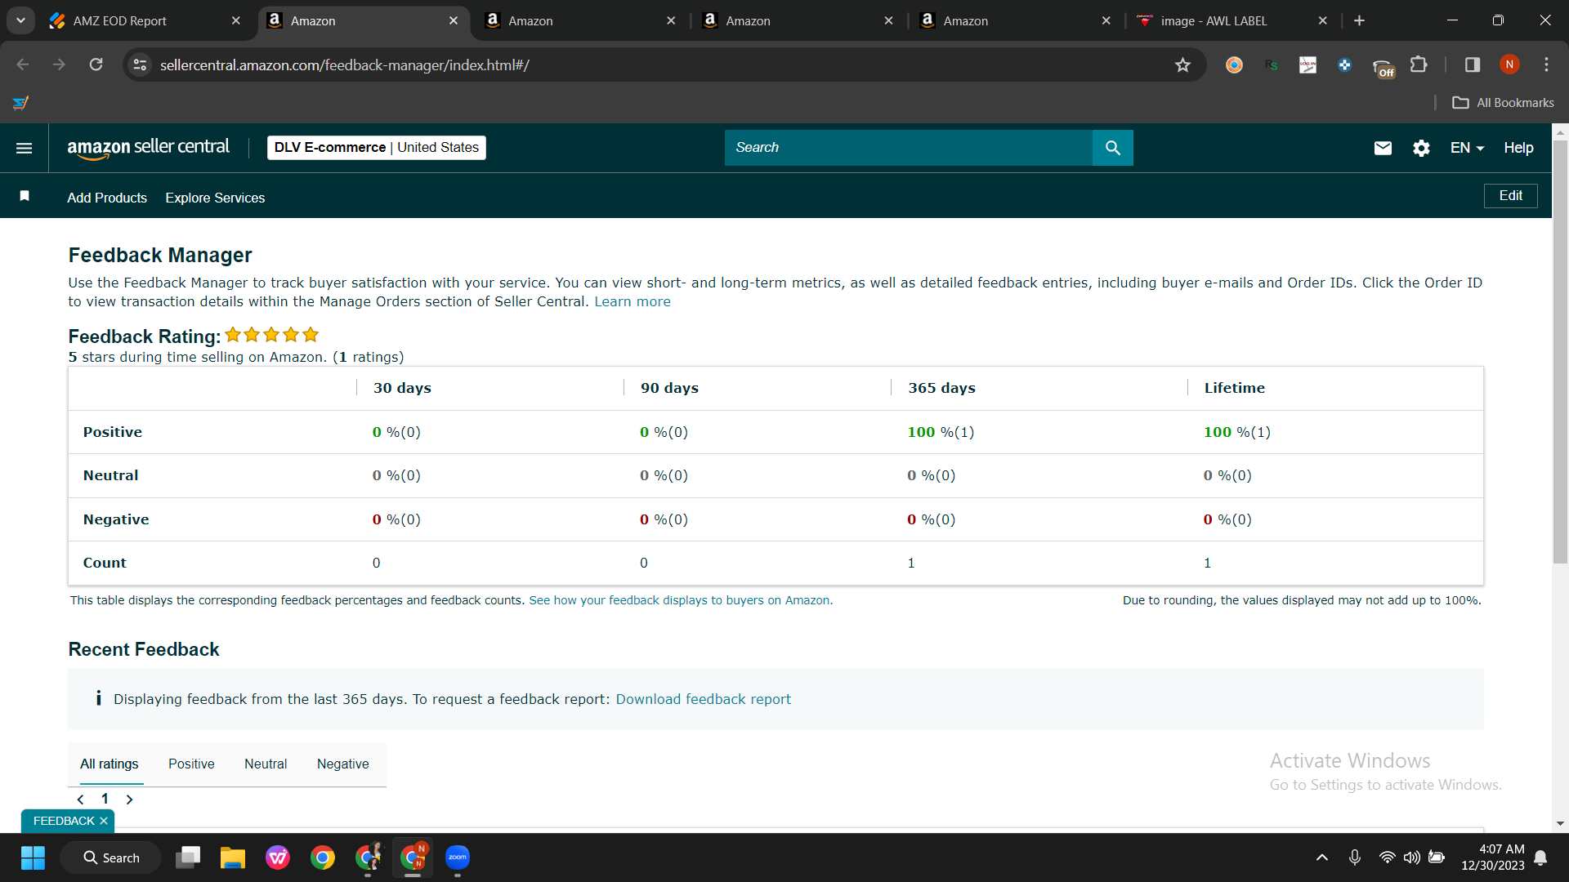1569x882 pixels.
Task: Click Download feedback report link
Action: coord(704,699)
